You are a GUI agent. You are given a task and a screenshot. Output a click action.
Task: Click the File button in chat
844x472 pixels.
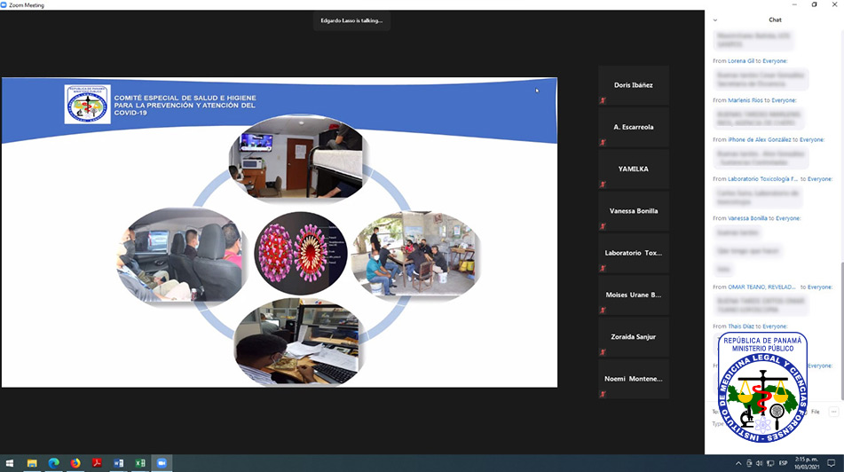tap(816, 412)
